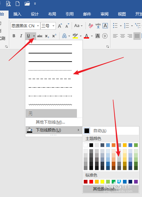142x197 pixels.
Task: Click the Phonetic Guide wén icon
Action: (98, 26)
